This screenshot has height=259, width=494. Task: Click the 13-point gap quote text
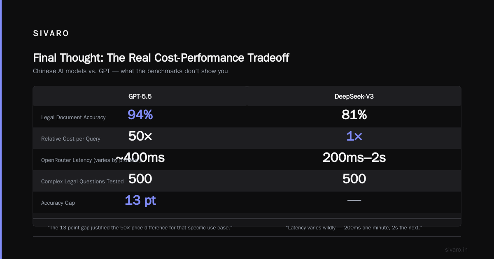140,227
